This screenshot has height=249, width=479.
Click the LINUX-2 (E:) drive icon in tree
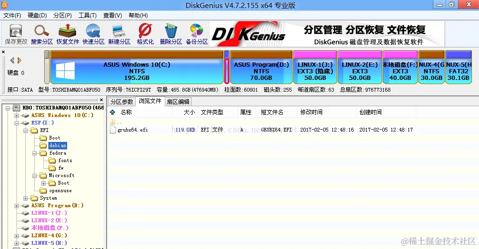tap(25, 221)
